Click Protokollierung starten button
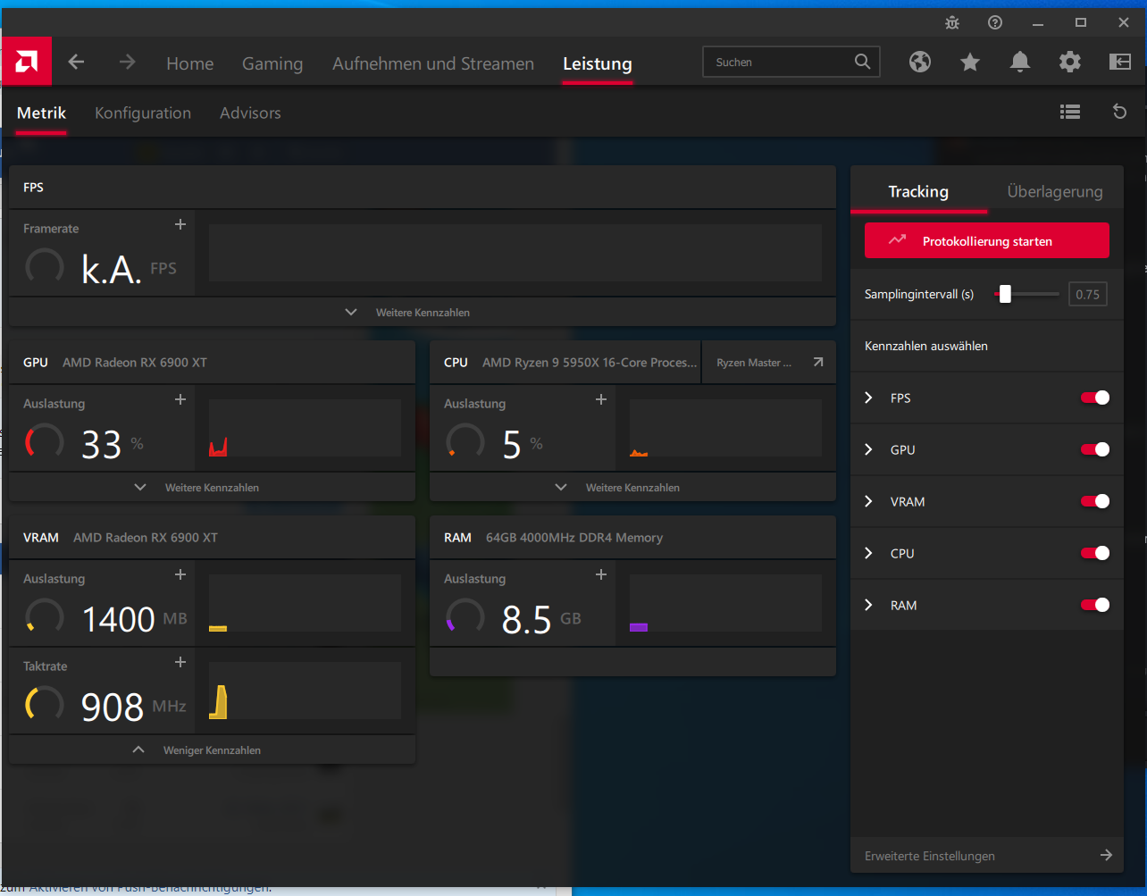 coord(987,240)
